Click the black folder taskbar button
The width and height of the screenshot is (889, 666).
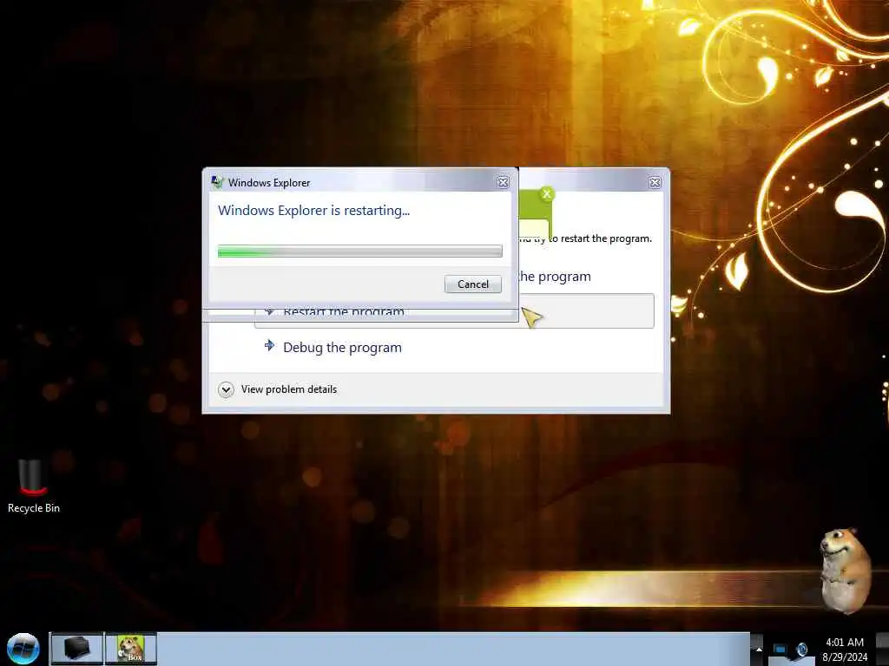point(77,649)
